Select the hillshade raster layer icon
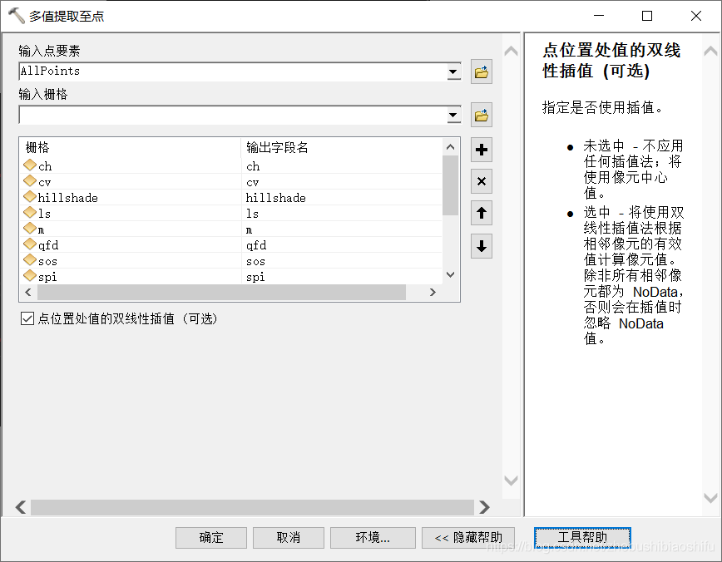 pos(30,197)
